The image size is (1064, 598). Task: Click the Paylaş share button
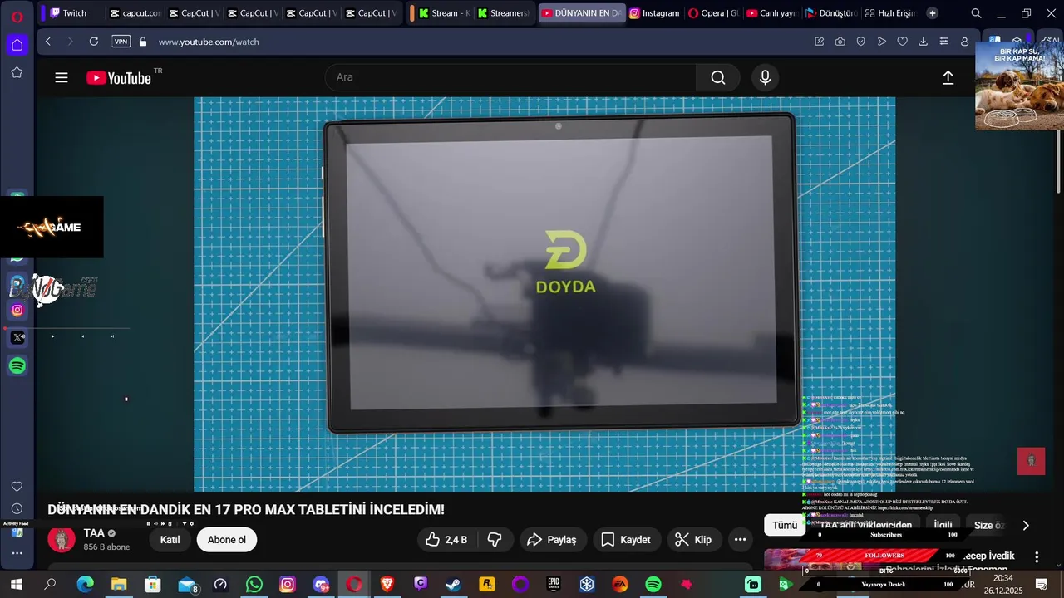click(x=552, y=540)
